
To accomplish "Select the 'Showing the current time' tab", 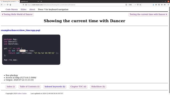I will coord(10,1).
